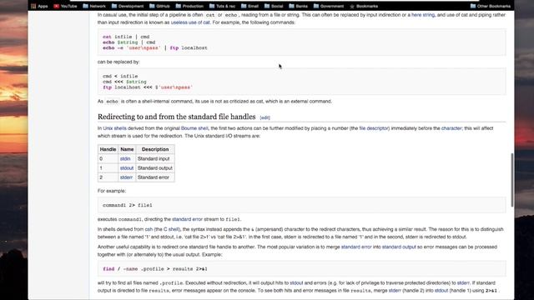
Task: Open the Other Bookmarks folder
Action: [491, 6]
